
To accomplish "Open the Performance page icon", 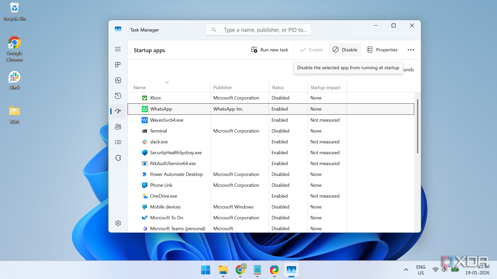I will click(118, 80).
